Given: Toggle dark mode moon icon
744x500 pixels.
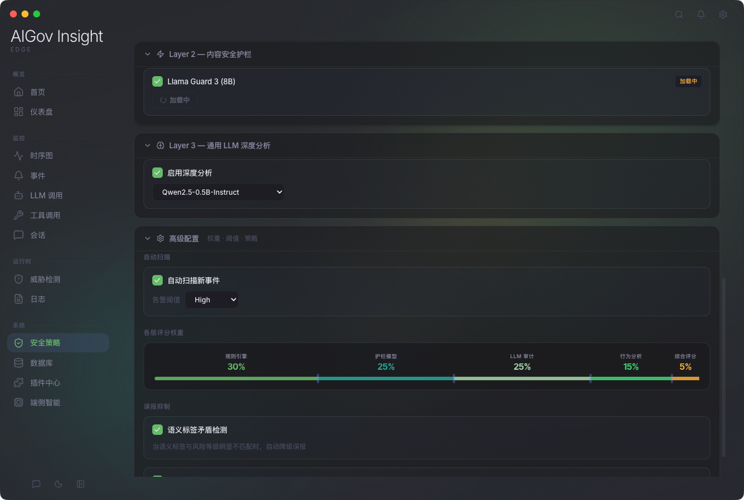Looking at the screenshot, I should coord(58,484).
